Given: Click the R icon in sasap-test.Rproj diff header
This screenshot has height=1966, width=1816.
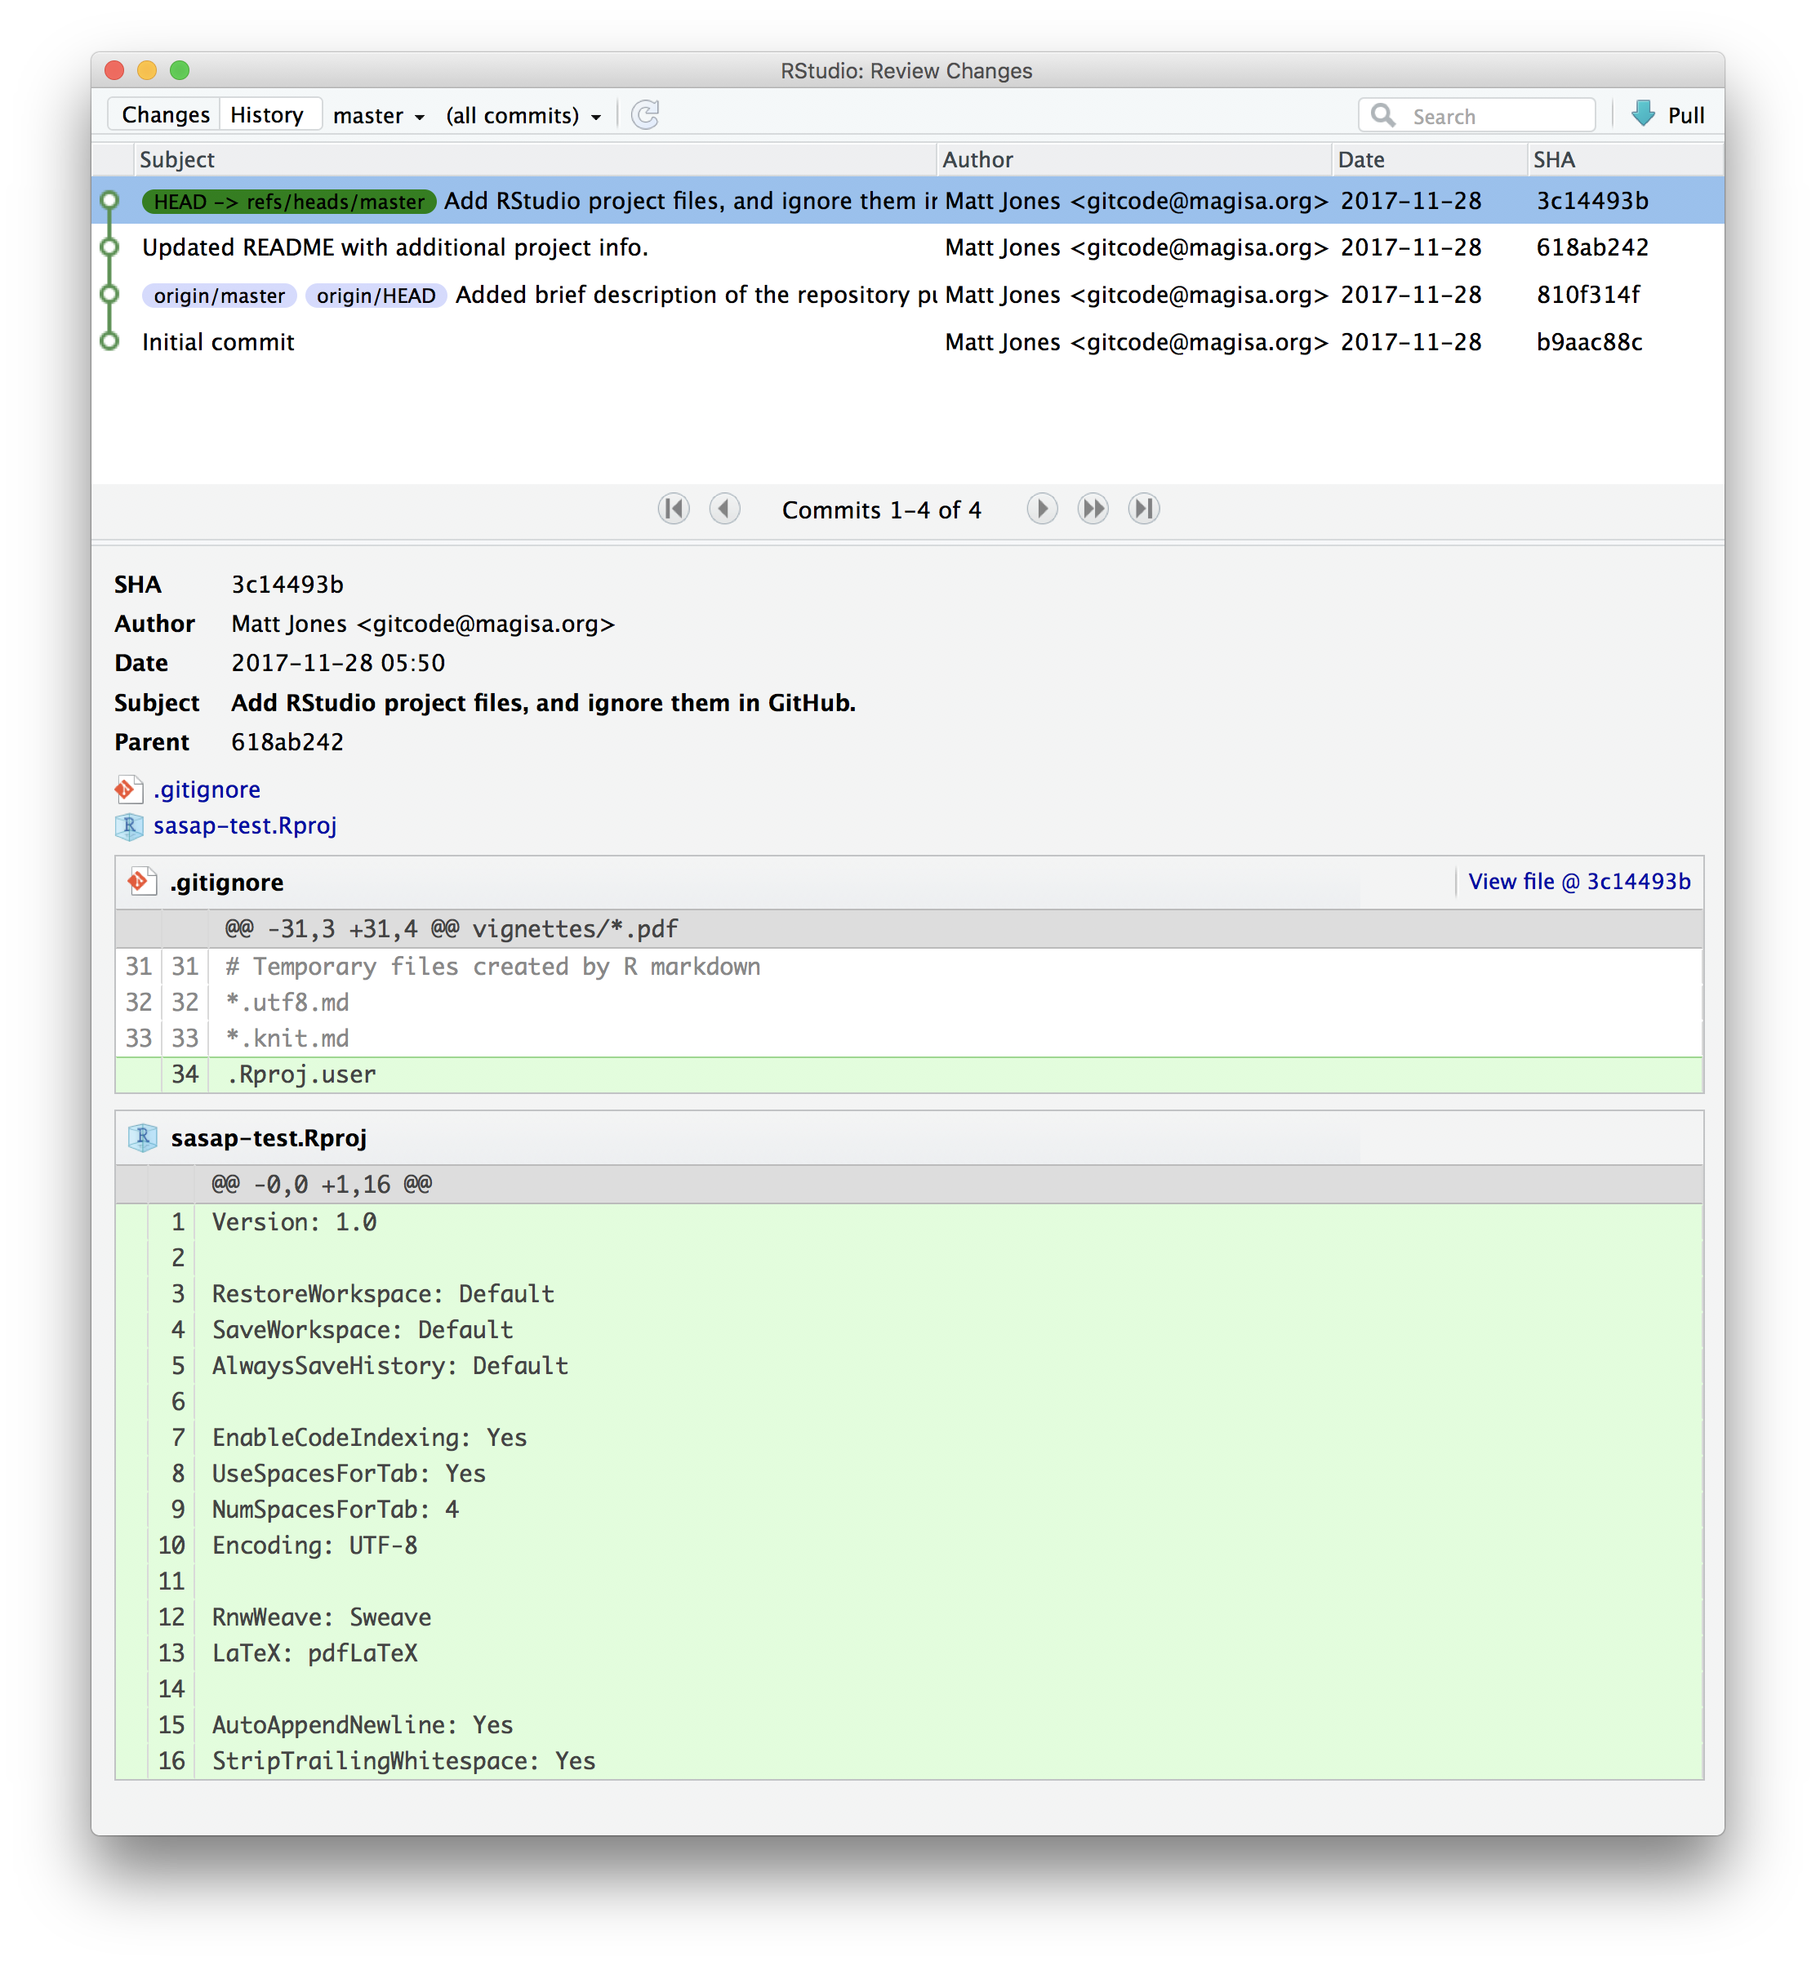Looking at the screenshot, I should click(143, 1138).
